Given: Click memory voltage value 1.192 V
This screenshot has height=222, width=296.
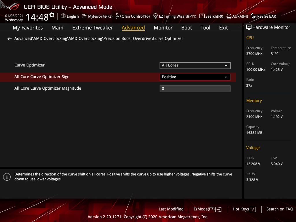Looking at the screenshot, I should pos(277,117).
